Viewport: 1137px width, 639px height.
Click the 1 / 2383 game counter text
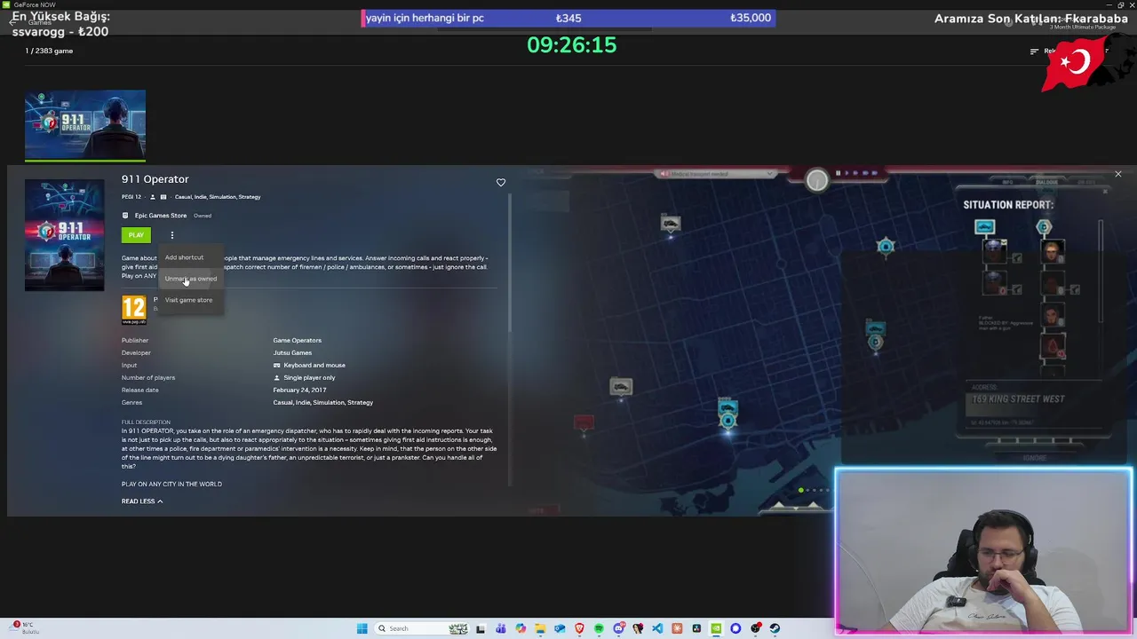pos(49,51)
